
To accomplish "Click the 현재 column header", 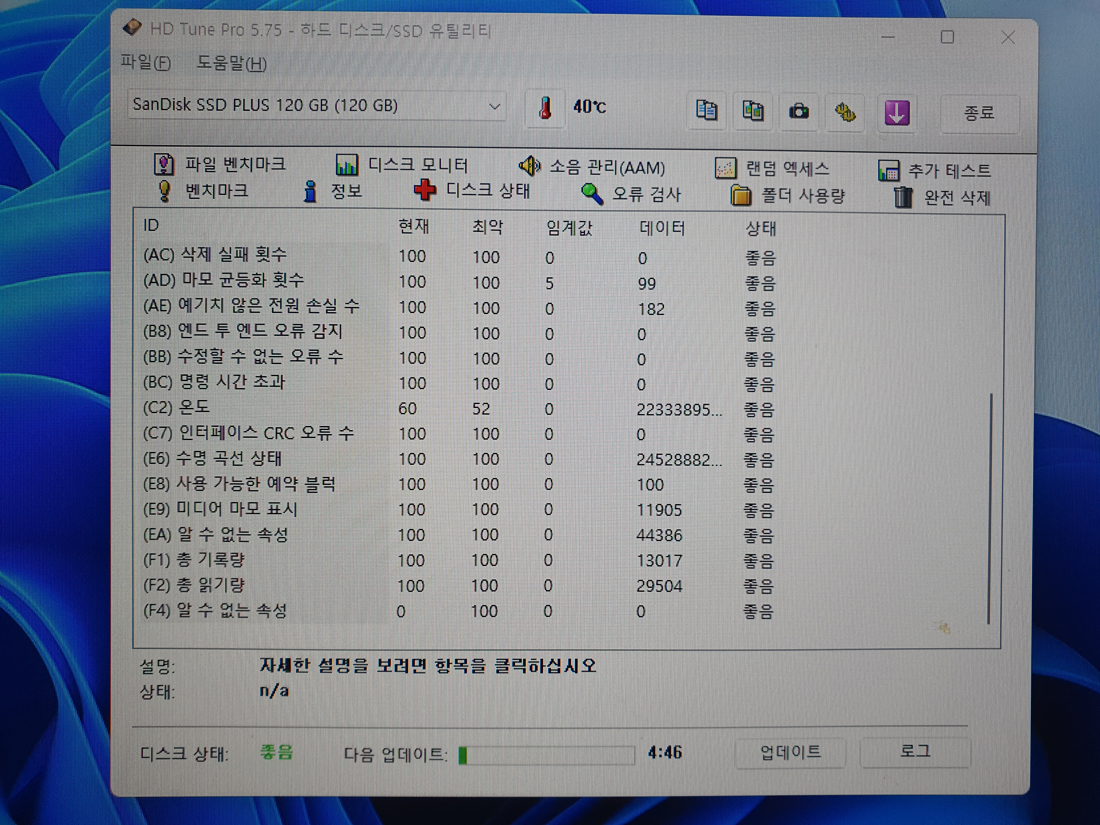I will (414, 226).
